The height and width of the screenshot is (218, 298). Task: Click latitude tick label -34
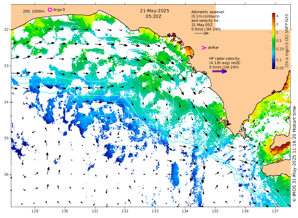6,102
